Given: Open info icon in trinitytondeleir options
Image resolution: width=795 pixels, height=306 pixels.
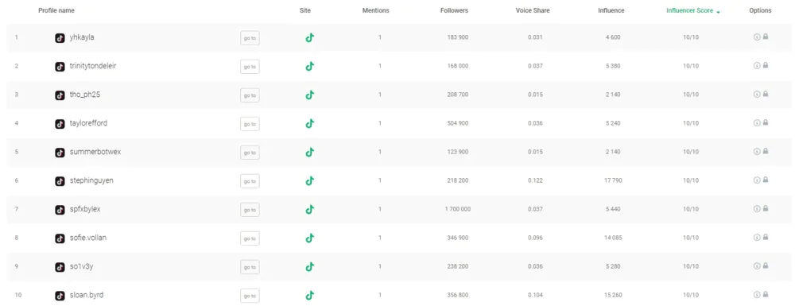Looking at the screenshot, I should point(757,65).
